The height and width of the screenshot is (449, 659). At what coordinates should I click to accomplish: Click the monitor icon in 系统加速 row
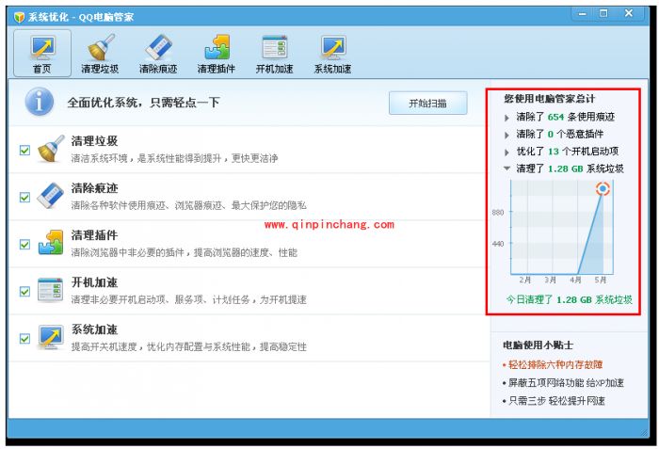coord(51,337)
